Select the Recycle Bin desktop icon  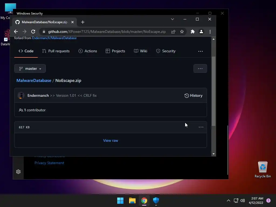(x=263, y=170)
